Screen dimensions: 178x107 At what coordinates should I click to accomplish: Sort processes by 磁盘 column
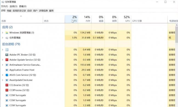[98, 19]
